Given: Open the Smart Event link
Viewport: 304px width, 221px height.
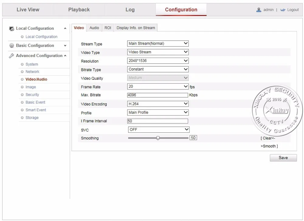Looking at the screenshot, I should pyautogui.click(x=36, y=110).
